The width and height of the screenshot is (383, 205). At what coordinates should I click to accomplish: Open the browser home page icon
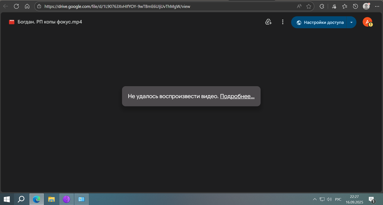(27, 6)
